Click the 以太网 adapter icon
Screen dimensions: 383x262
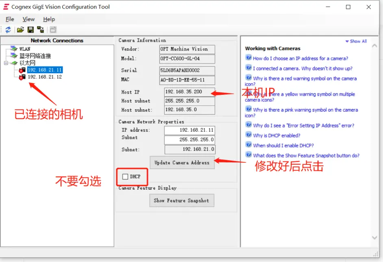pyautogui.click(x=14, y=63)
